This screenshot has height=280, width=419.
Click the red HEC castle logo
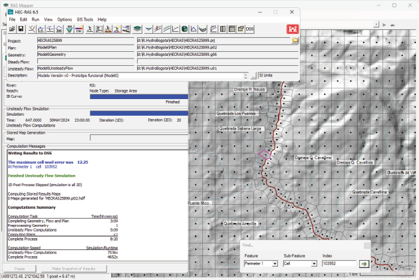point(293,29)
